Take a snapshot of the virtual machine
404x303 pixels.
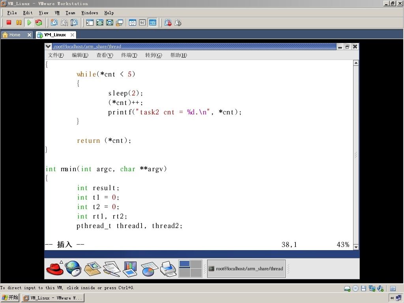(x=54, y=22)
